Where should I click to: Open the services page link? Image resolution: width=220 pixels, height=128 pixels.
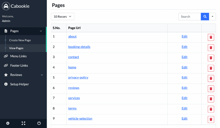point(74,98)
